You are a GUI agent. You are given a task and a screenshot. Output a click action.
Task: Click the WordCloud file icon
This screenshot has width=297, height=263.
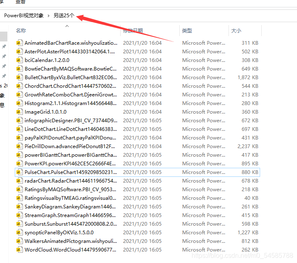pos(20,250)
